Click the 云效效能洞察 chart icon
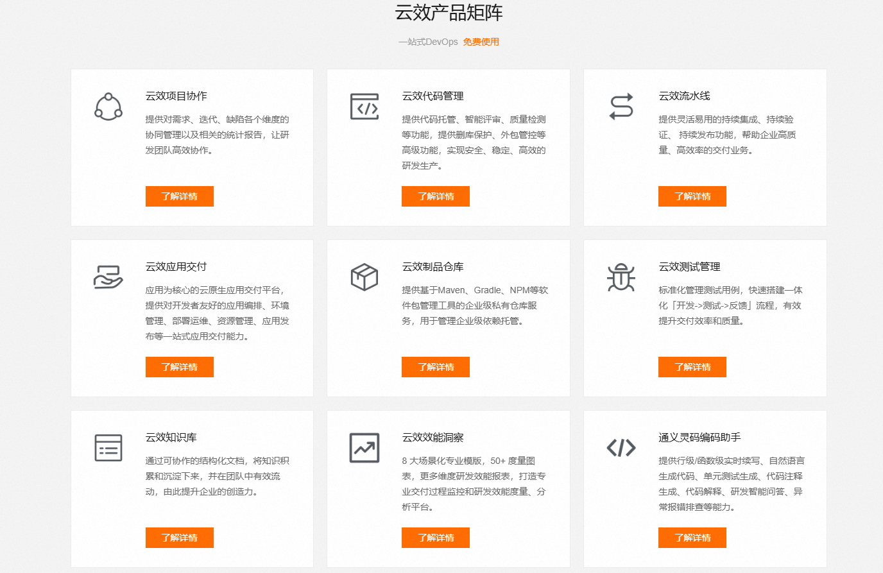883x573 pixels. pyautogui.click(x=364, y=448)
